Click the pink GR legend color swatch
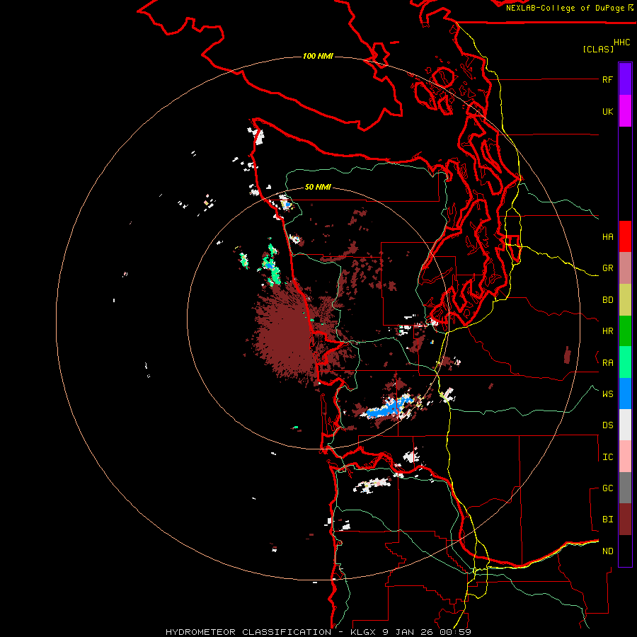The width and height of the screenshot is (637, 637). (x=625, y=268)
